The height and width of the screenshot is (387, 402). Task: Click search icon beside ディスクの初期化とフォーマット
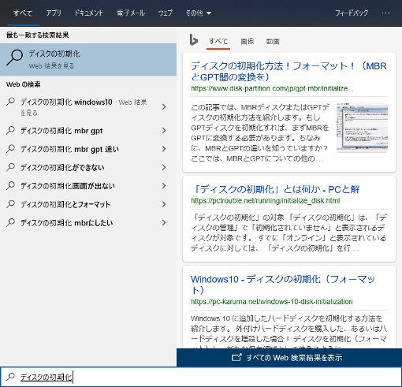point(10,204)
